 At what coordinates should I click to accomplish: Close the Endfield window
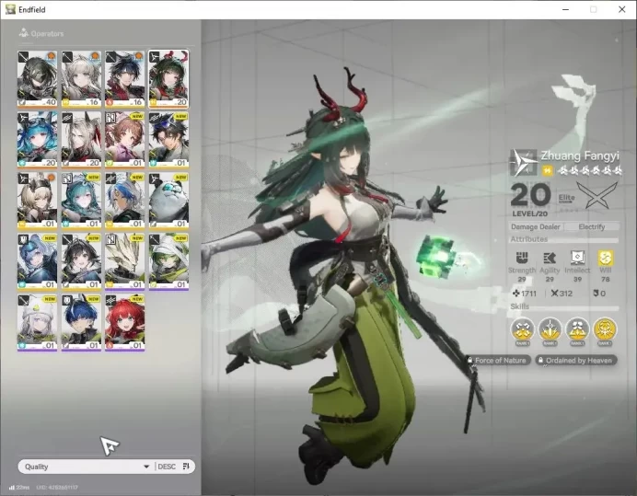(622, 9)
